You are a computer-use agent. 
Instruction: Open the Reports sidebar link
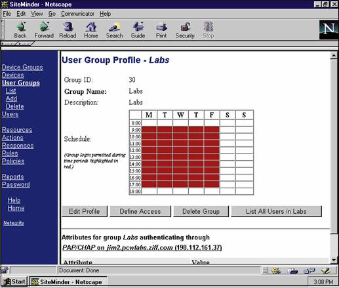coord(13,177)
